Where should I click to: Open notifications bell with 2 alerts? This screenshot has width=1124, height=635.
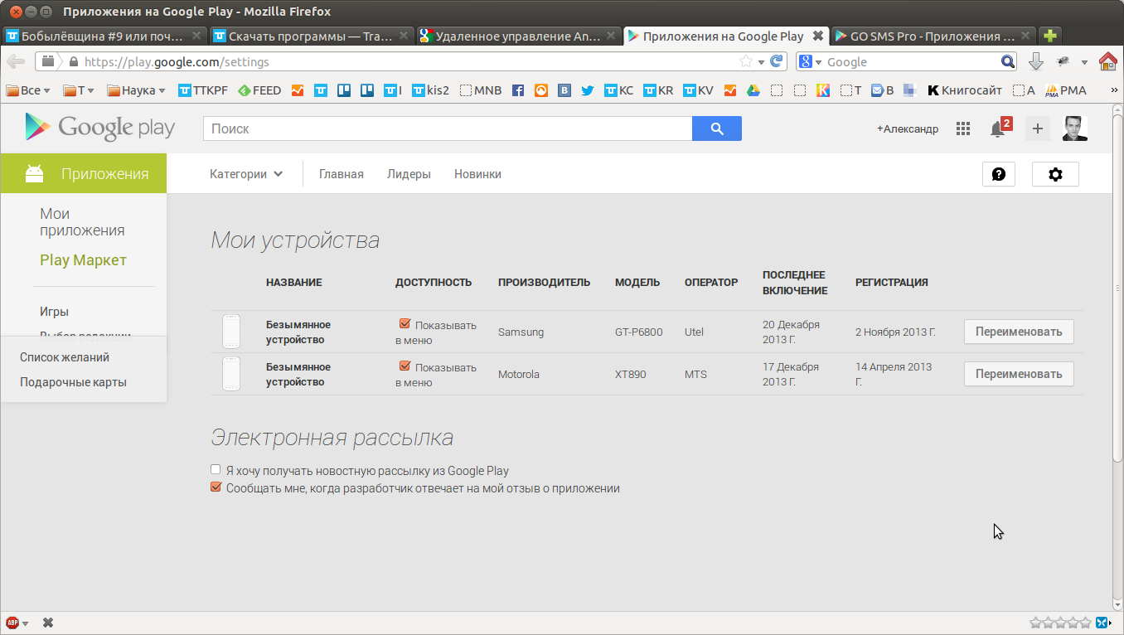click(x=1000, y=128)
